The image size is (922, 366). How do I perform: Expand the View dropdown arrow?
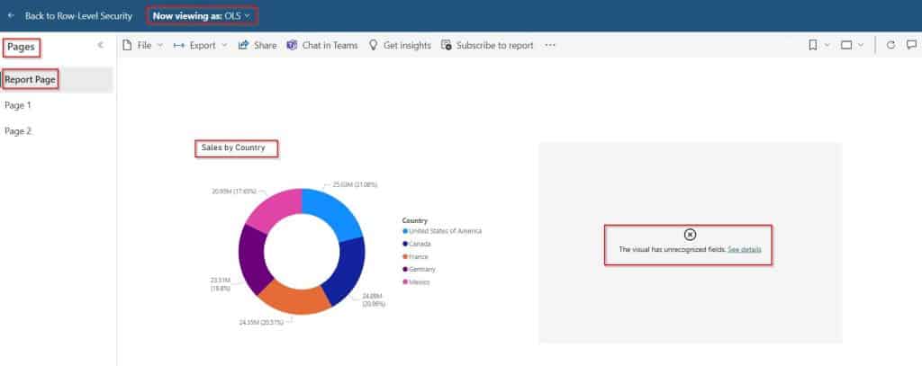[x=861, y=45]
